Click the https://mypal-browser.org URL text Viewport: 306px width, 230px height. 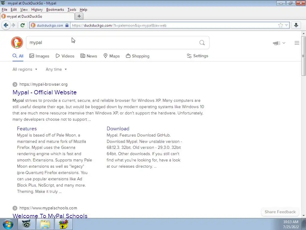coord(43,84)
